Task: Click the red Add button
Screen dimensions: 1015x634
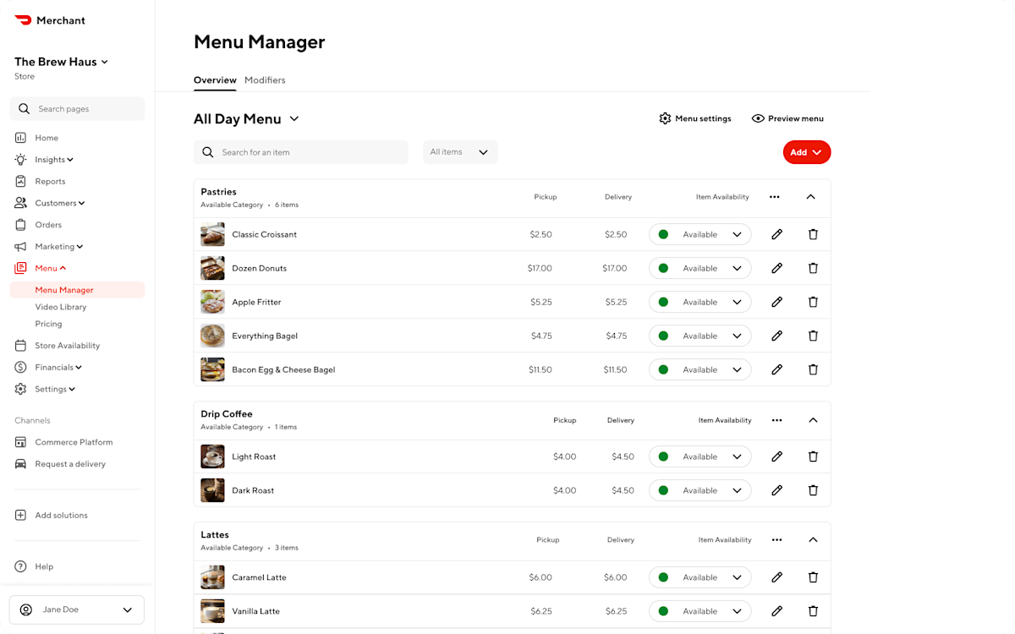Action: [x=806, y=152]
